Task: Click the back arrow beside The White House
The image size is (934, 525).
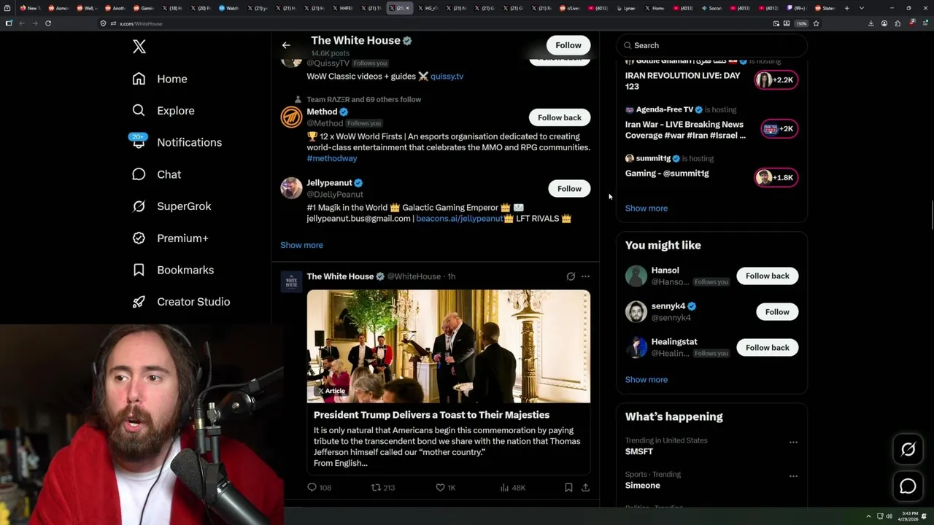Action: (286, 45)
